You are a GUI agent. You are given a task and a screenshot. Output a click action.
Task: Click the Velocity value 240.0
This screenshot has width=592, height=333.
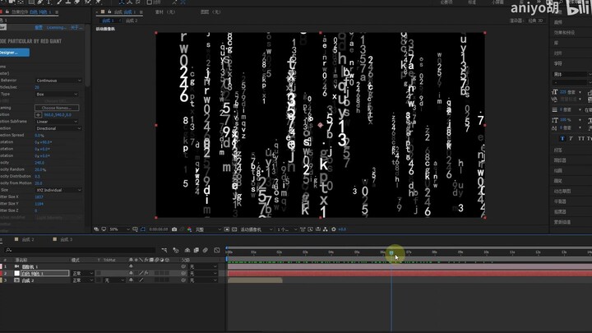pos(39,163)
